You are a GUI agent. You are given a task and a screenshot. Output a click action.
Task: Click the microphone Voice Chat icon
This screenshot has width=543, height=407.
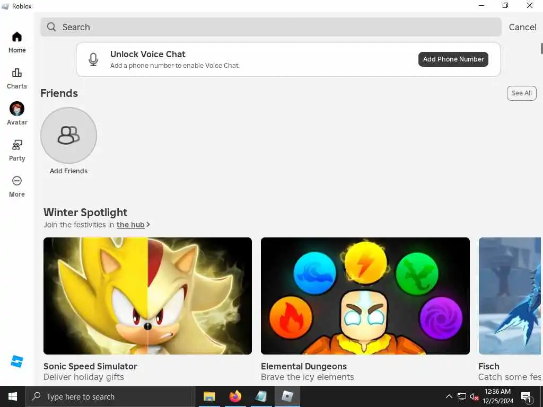93,59
